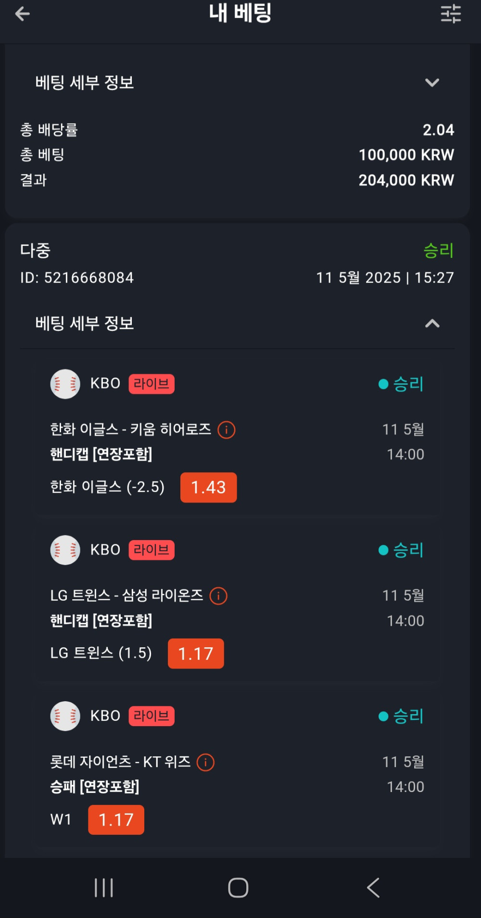
Task: Open info icon for 롯데 자이언츠 match
Action: click(x=206, y=763)
